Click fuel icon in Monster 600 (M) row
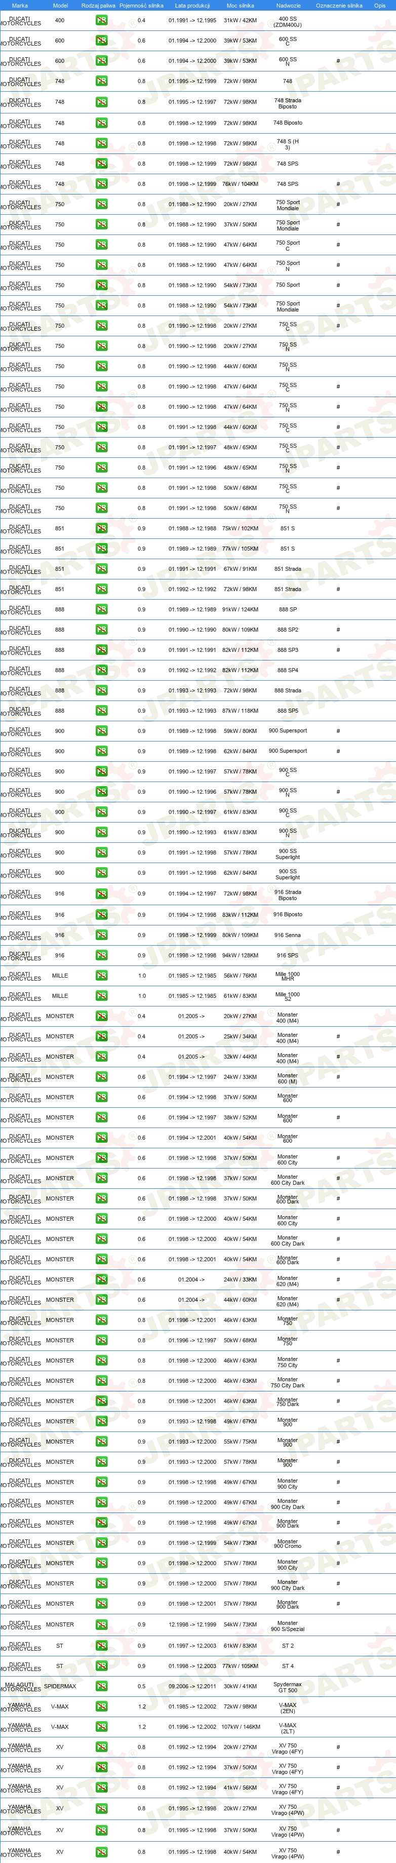 click(101, 1077)
